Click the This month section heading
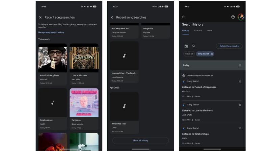This screenshot has height=152, width=270. pyautogui.click(x=44, y=39)
